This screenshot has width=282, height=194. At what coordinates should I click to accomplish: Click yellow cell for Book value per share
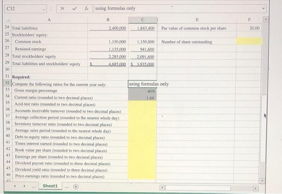point(142,150)
